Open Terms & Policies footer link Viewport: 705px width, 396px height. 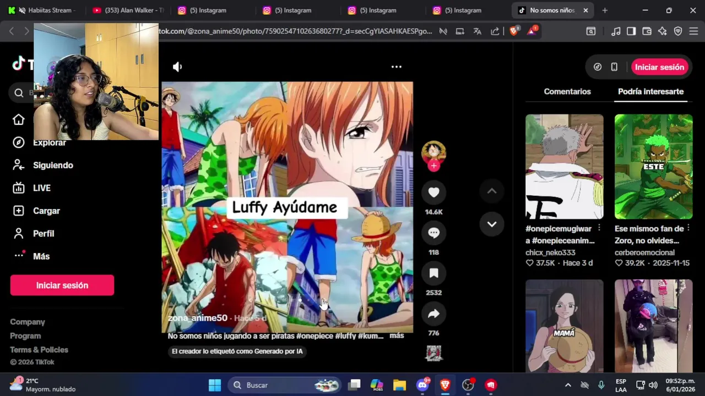[39, 350]
